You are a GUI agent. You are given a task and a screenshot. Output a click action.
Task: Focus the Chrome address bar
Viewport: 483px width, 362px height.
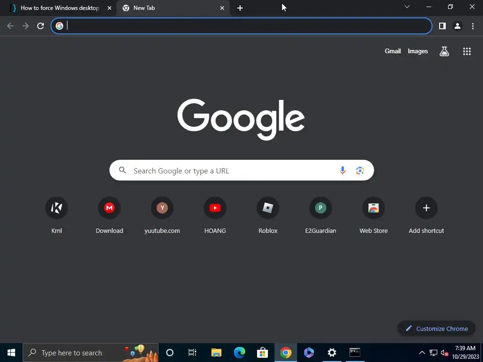241,26
